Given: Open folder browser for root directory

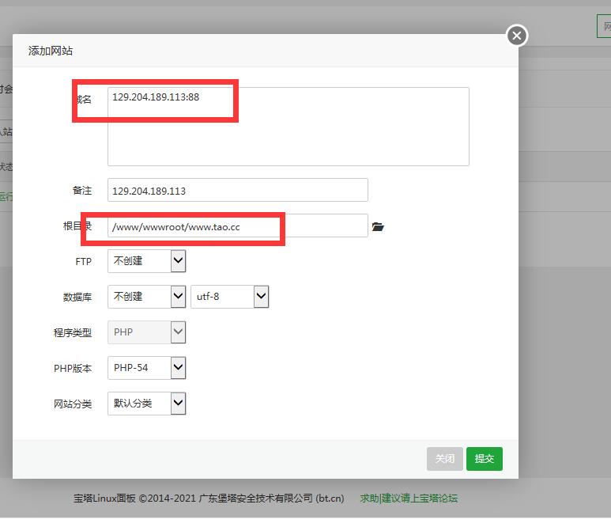Looking at the screenshot, I should coord(378,227).
